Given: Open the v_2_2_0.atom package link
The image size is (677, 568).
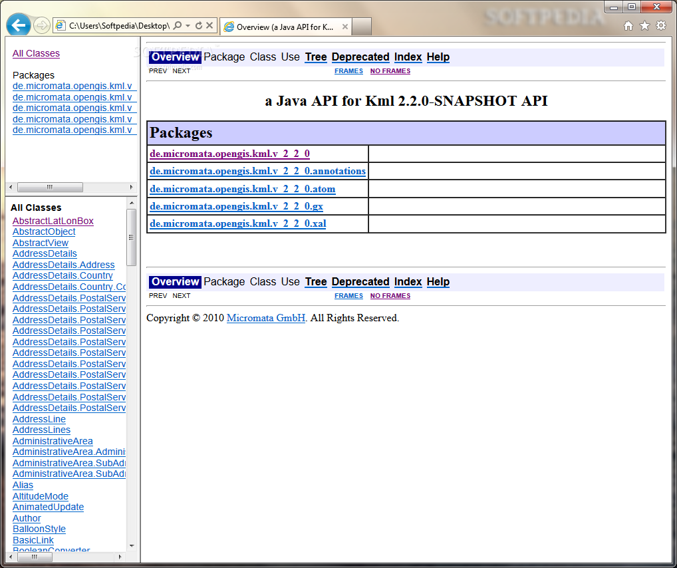Looking at the screenshot, I should [x=243, y=189].
